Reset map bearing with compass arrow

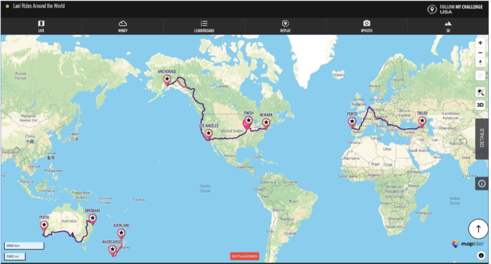(480, 62)
